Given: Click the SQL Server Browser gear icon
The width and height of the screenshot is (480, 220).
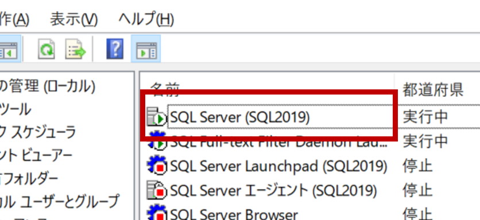Looking at the screenshot, I should pos(157,213).
